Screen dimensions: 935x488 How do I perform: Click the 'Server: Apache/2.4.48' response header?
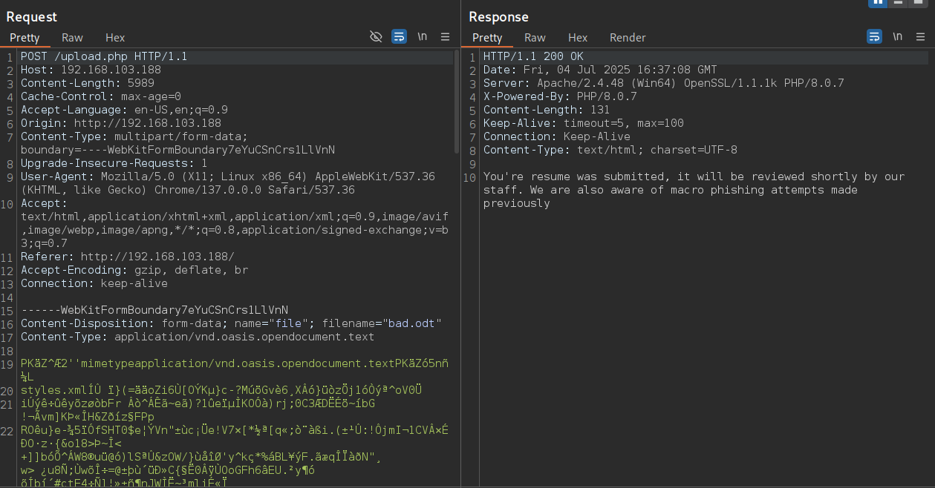coord(664,83)
